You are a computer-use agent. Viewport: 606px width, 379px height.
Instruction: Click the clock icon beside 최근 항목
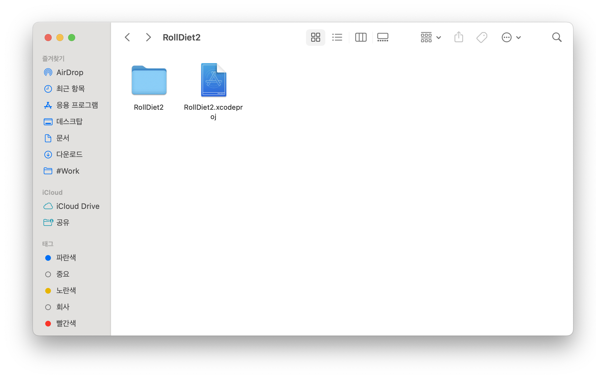48,89
